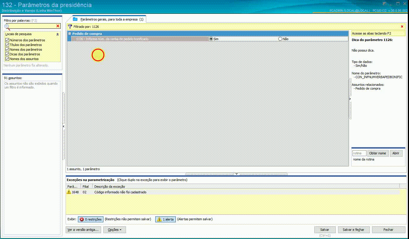
Task: Collapse the exceptions panel with chevron
Action: click(x=236, y=174)
